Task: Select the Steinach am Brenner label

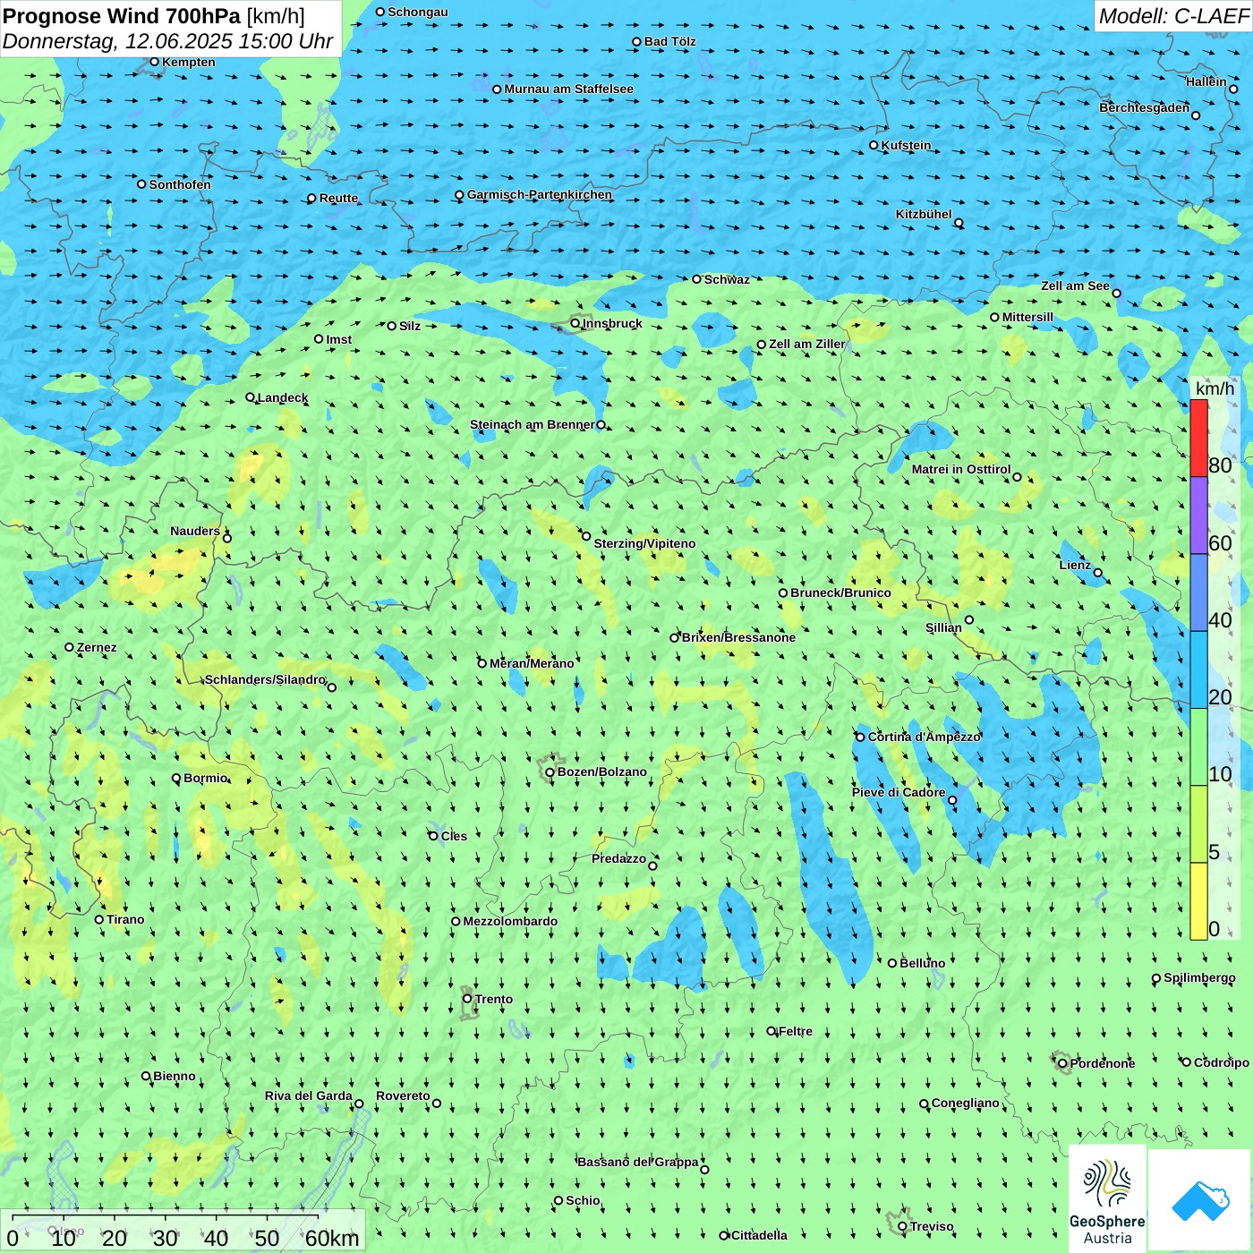Action: (533, 424)
